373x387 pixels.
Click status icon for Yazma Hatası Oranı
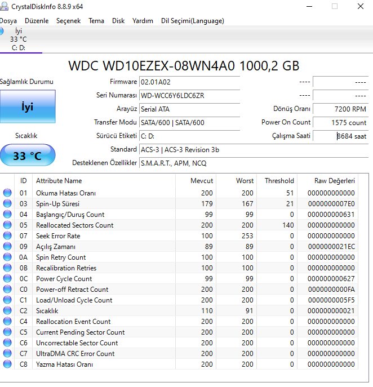(7, 364)
